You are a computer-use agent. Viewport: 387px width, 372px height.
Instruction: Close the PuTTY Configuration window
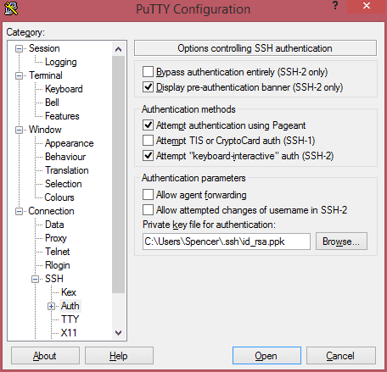[367, 6]
